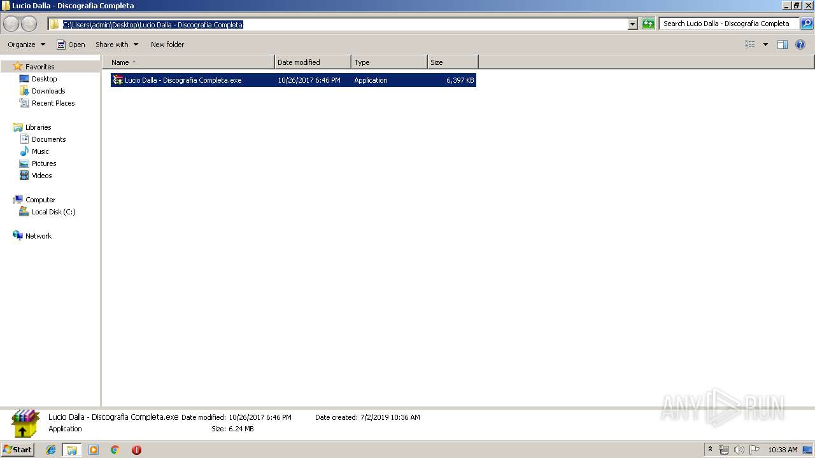Click the exe file's icon in the list
The height and width of the screenshot is (458, 815).
coord(118,80)
